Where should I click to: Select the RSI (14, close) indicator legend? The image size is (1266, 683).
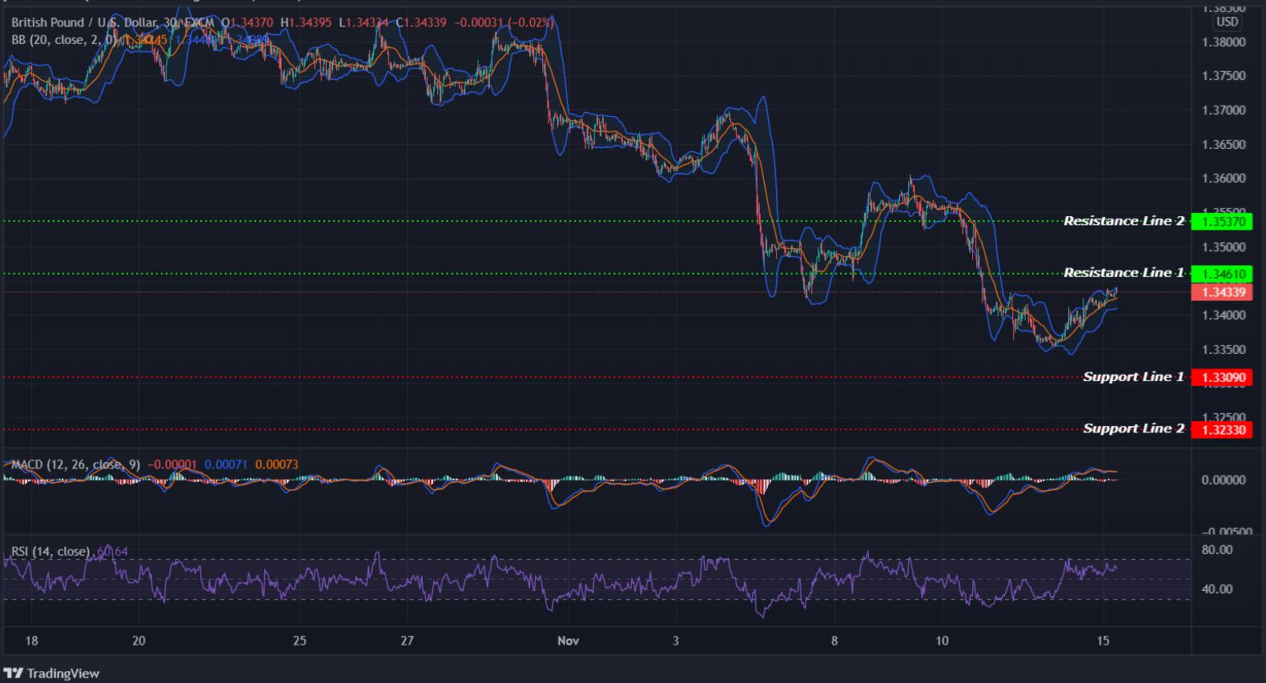51,552
